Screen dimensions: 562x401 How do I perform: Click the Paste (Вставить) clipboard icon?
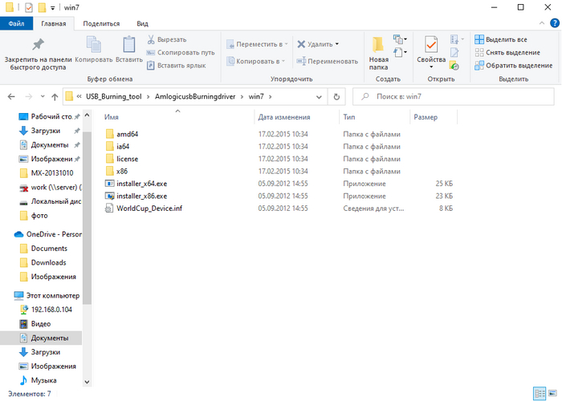[x=128, y=45]
